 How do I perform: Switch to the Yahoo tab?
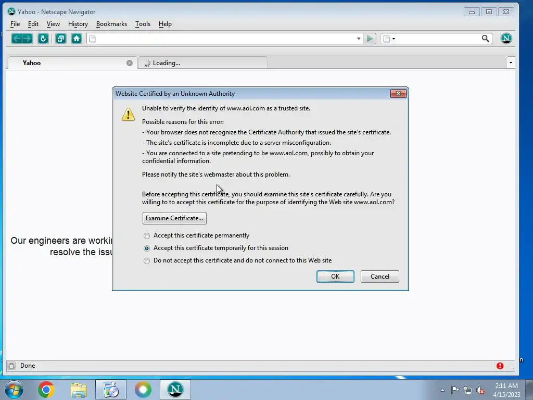72,63
